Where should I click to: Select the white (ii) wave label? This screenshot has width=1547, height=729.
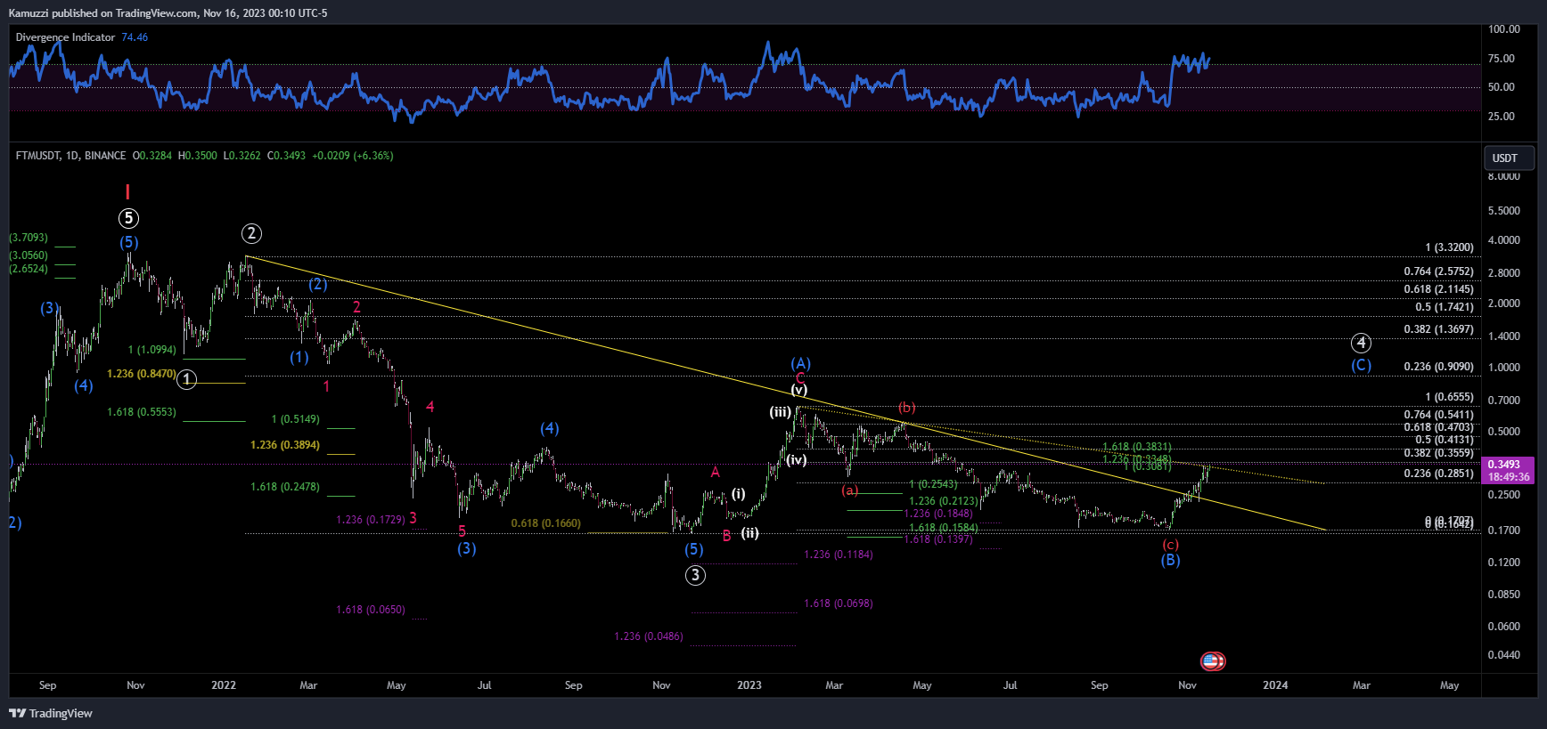pyautogui.click(x=750, y=533)
